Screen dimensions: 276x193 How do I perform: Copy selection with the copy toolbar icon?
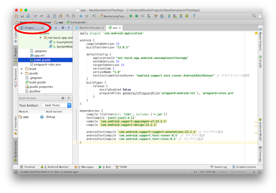[55, 16]
